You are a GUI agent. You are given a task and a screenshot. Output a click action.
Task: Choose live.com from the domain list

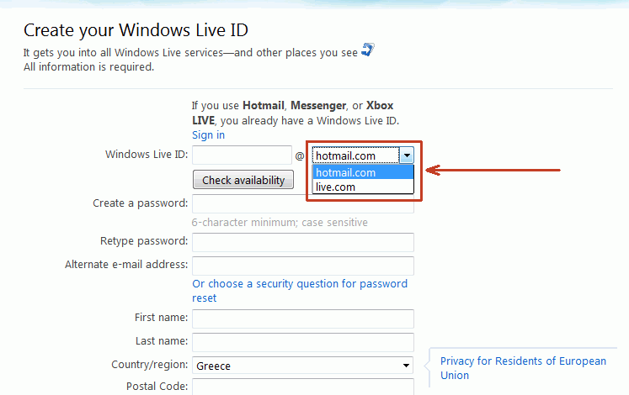[363, 187]
